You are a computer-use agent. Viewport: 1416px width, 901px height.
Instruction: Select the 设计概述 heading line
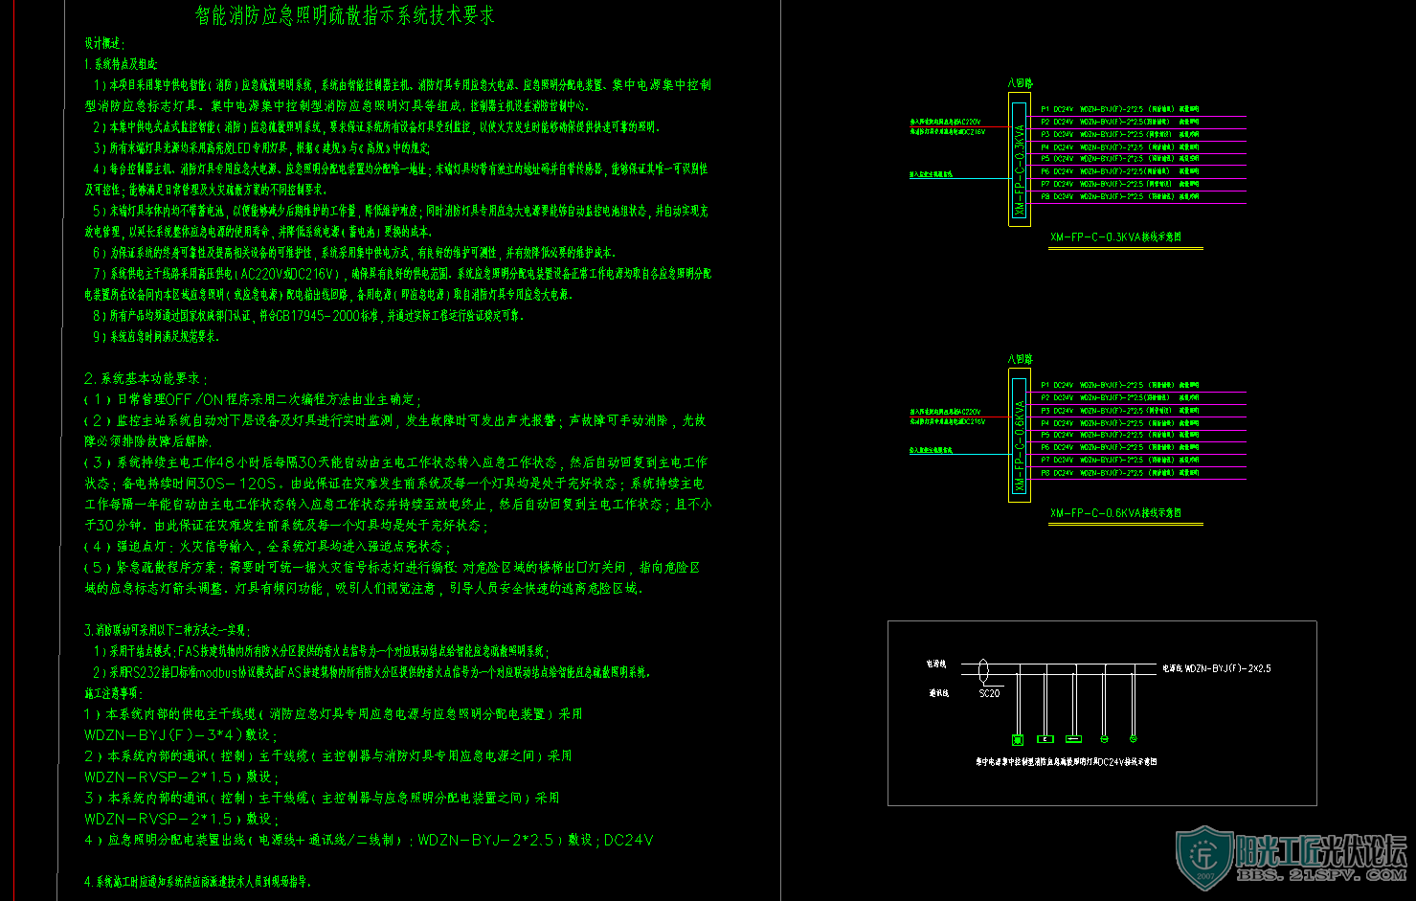click(x=104, y=44)
